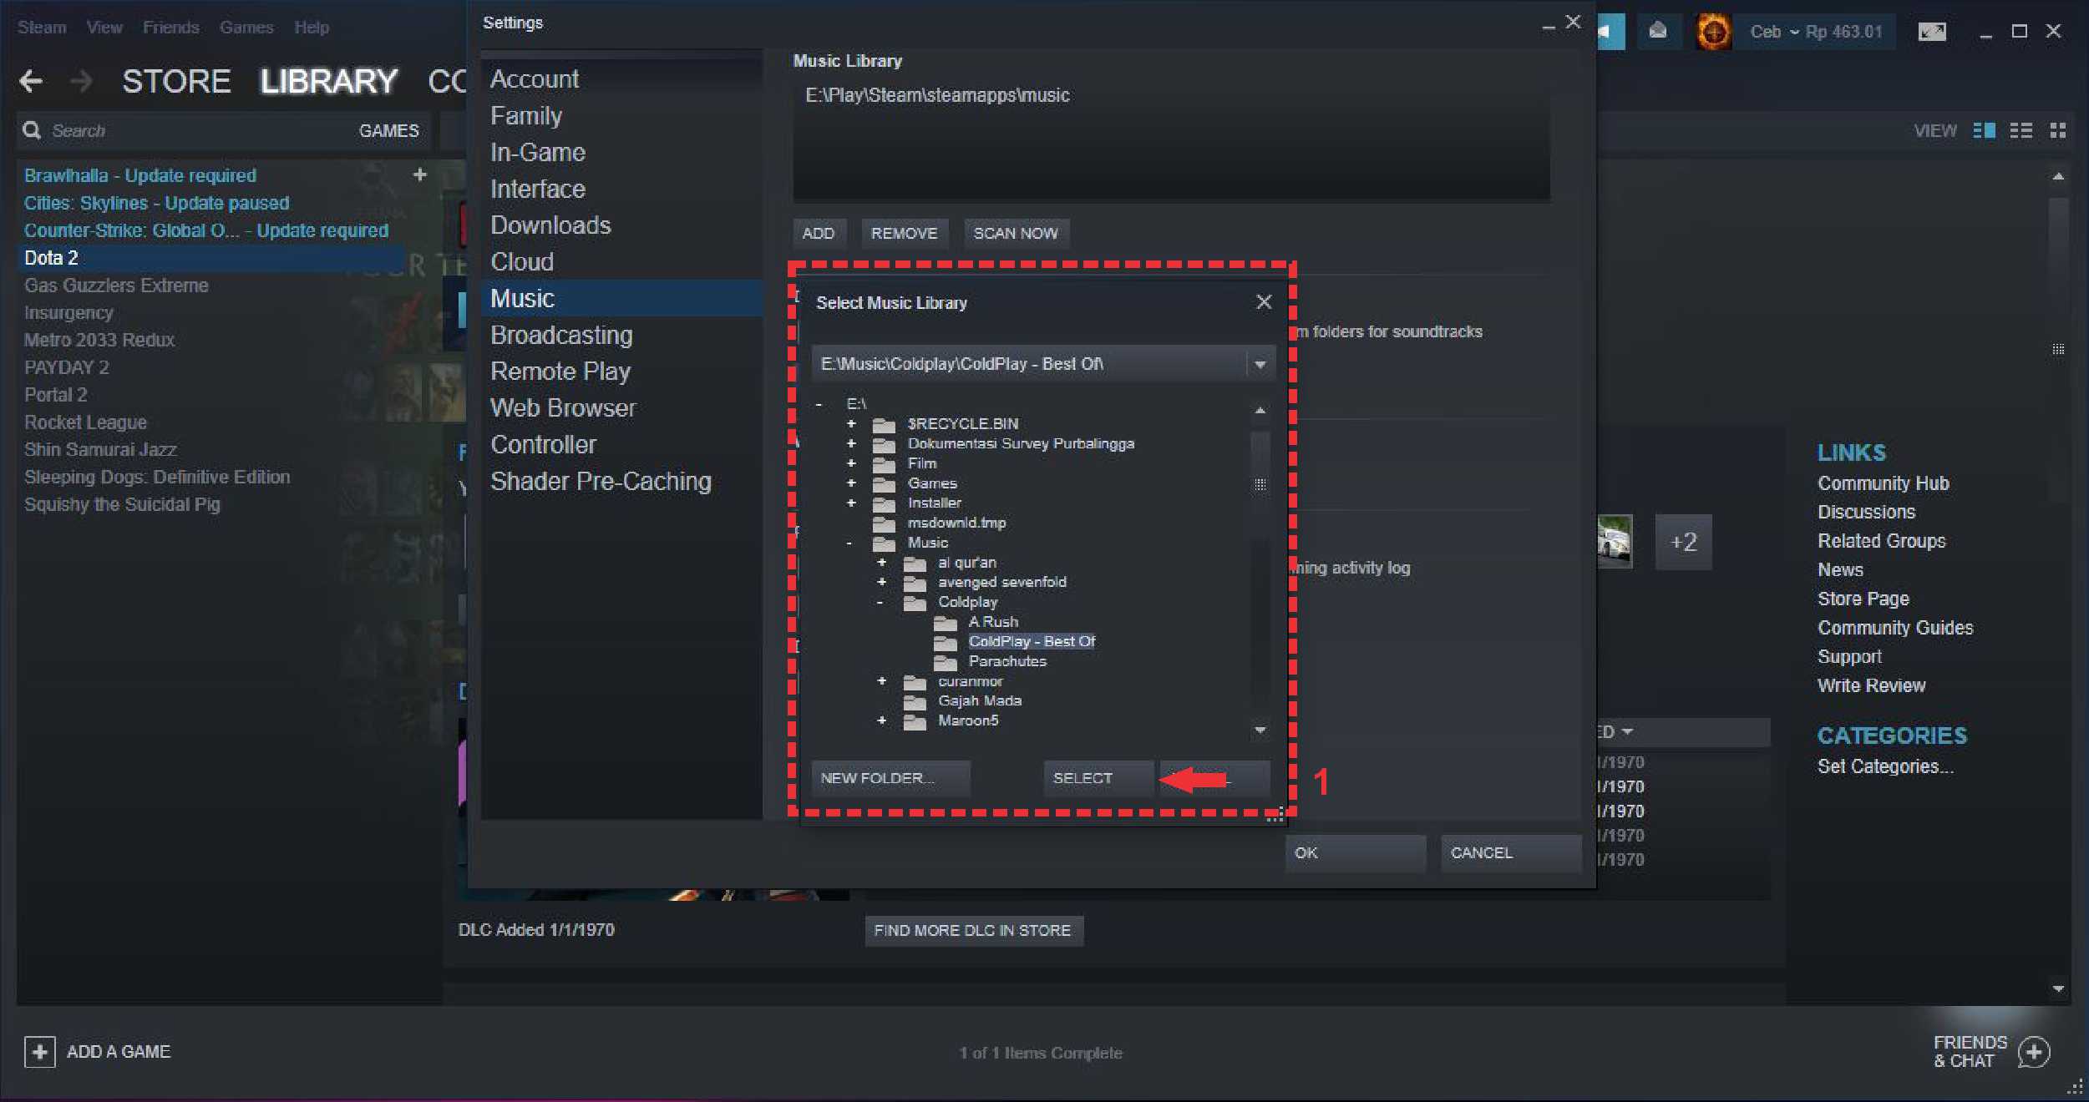Screen dimensions: 2089x1102
Task: Click the Add a Game plus icon
Action: tap(39, 1052)
